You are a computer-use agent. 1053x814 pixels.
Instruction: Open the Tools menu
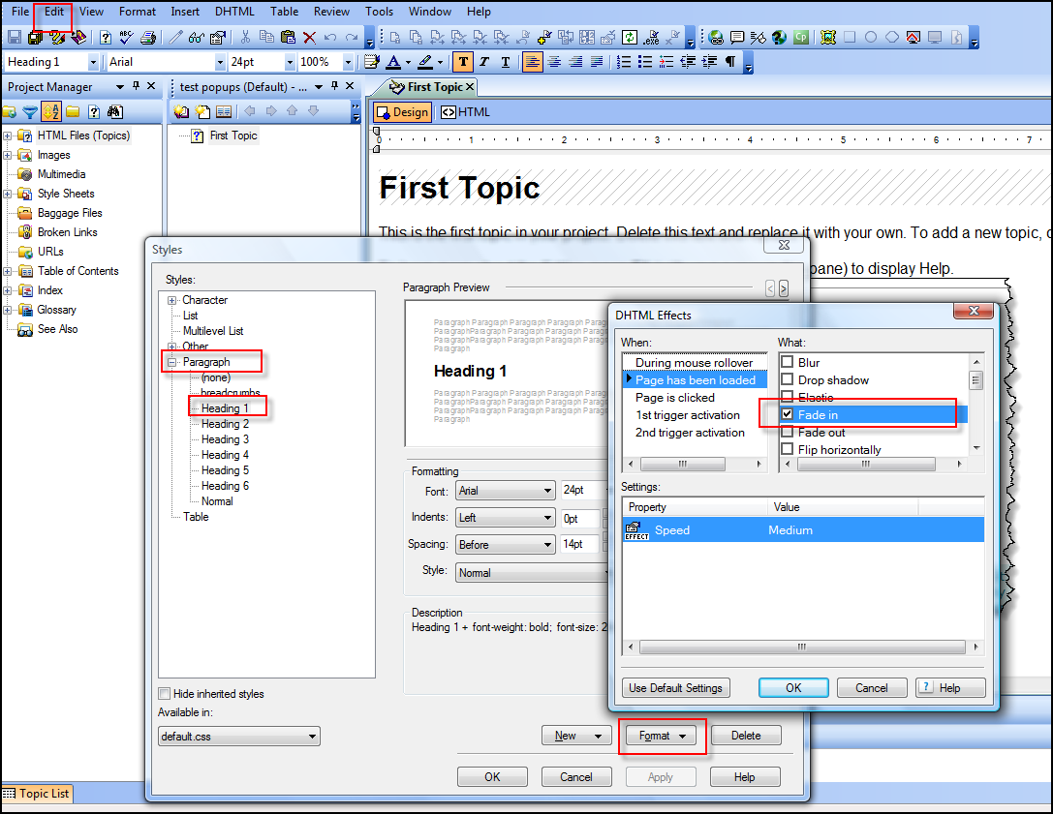coord(378,12)
